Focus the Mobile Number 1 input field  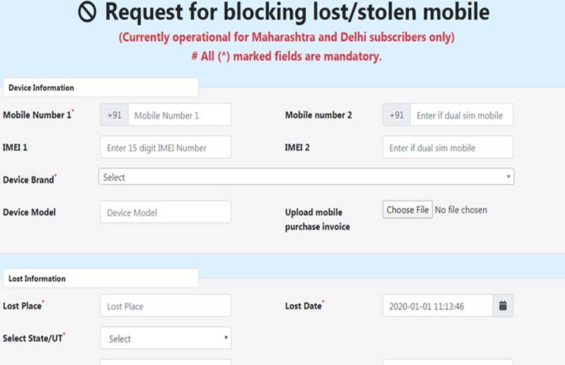[x=179, y=115]
